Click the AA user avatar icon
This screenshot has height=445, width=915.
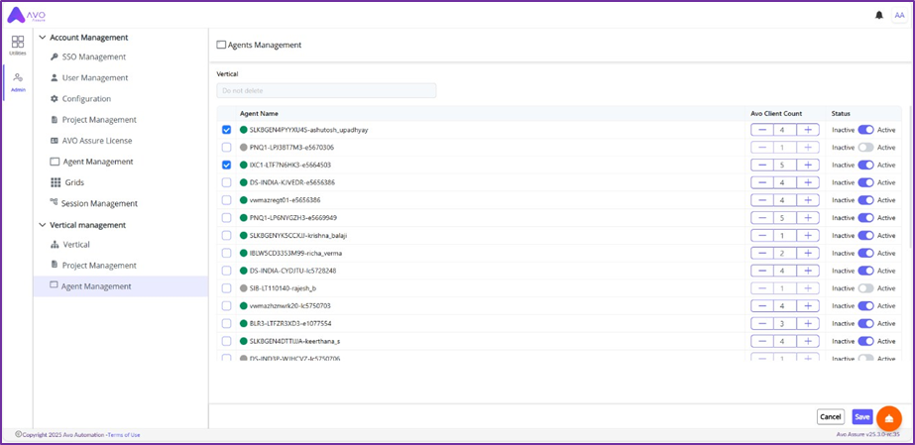899,15
